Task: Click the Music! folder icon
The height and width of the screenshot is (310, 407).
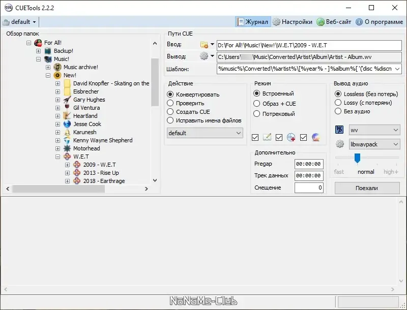Action: tap(48, 59)
